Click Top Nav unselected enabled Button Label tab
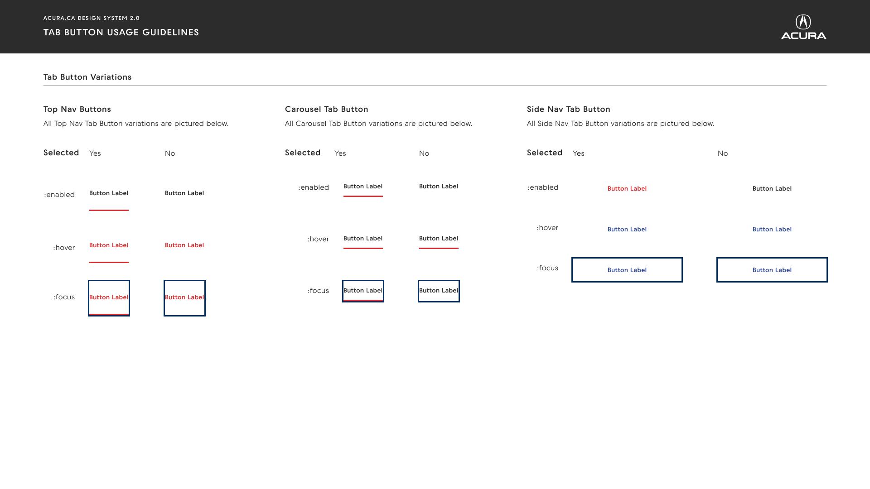Image resolution: width=870 pixels, height=489 pixels. (184, 193)
